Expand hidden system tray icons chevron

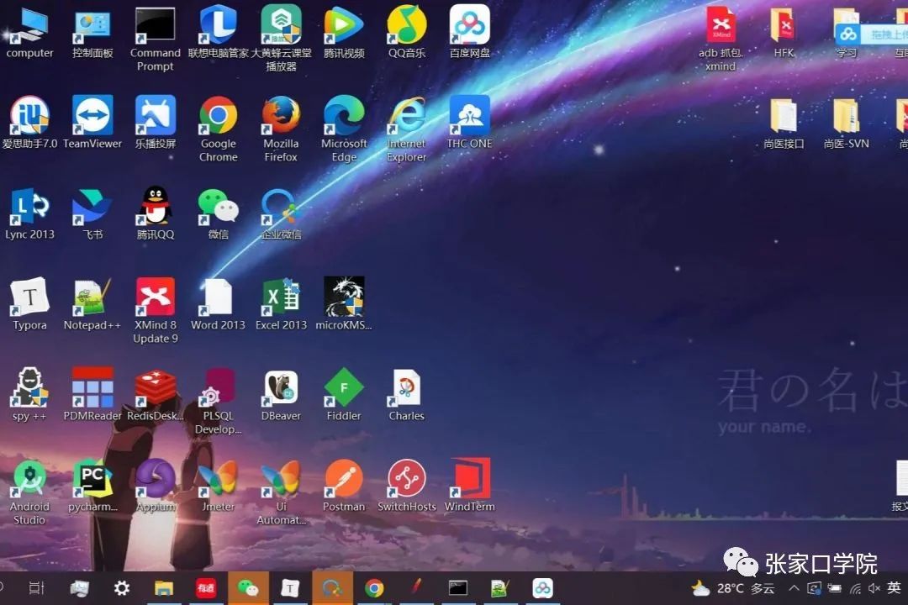794,588
